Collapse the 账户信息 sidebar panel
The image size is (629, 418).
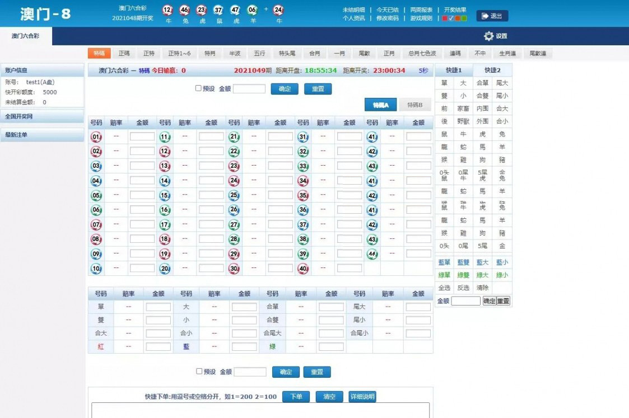(x=43, y=70)
